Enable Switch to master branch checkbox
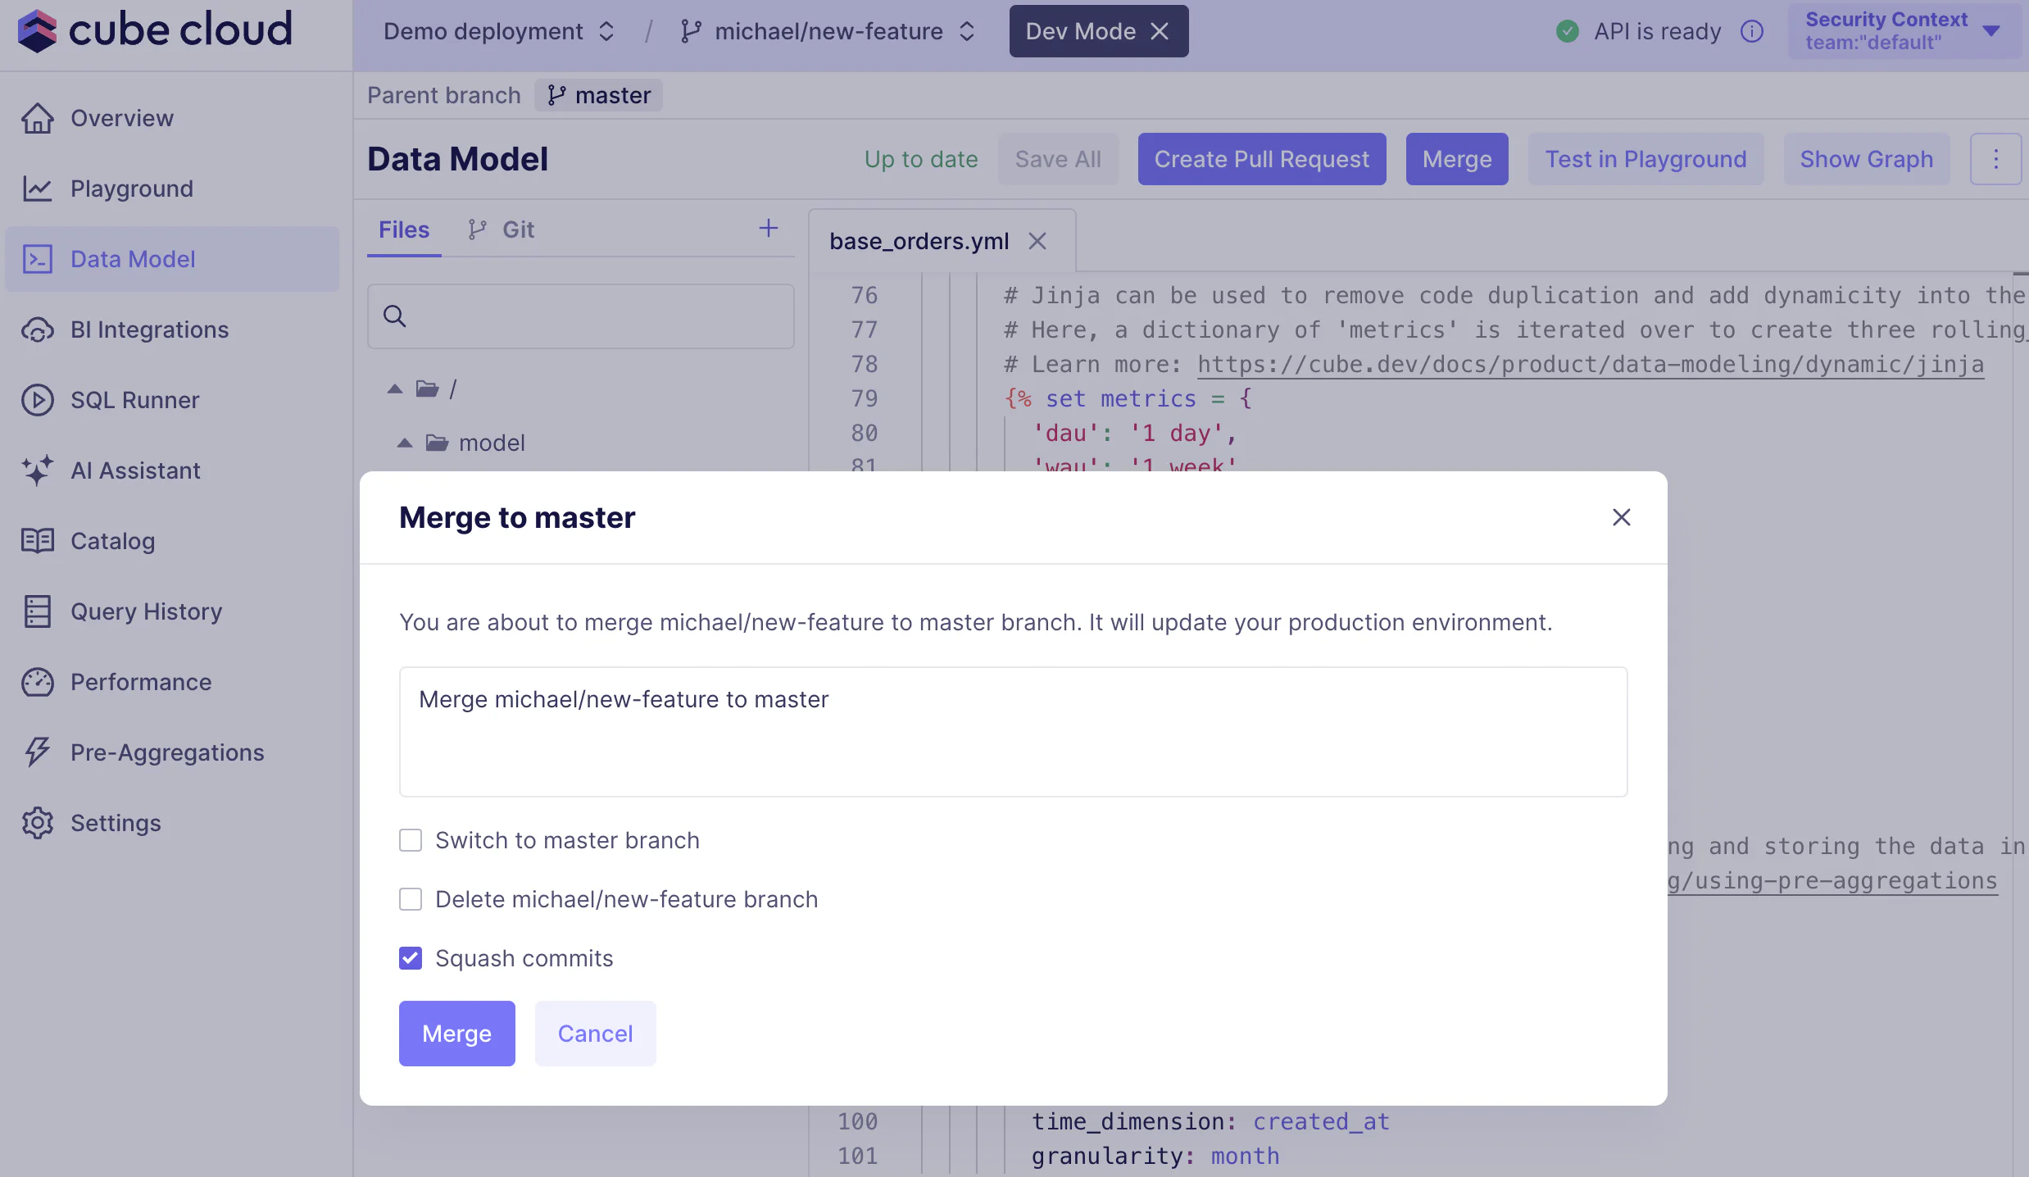Screen dimensions: 2029x1177 pyautogui.click(x=411, y=840)
